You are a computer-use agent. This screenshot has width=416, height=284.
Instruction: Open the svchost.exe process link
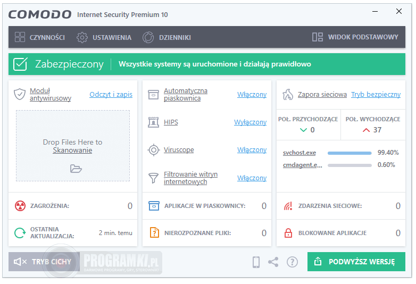[x=299, y=153]
